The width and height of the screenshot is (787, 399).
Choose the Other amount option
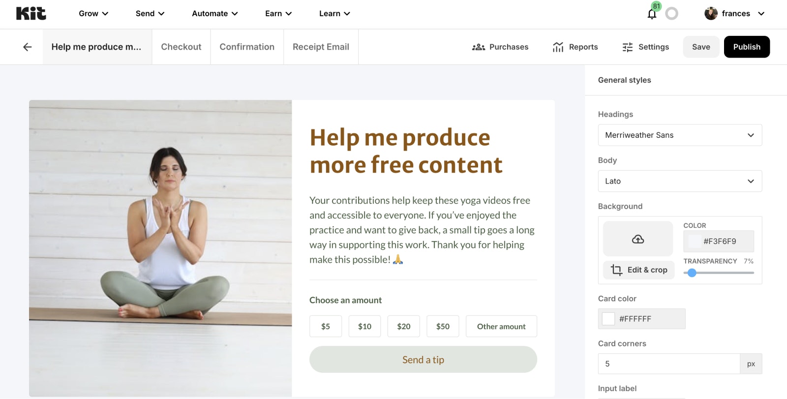[x=501, y=326]
